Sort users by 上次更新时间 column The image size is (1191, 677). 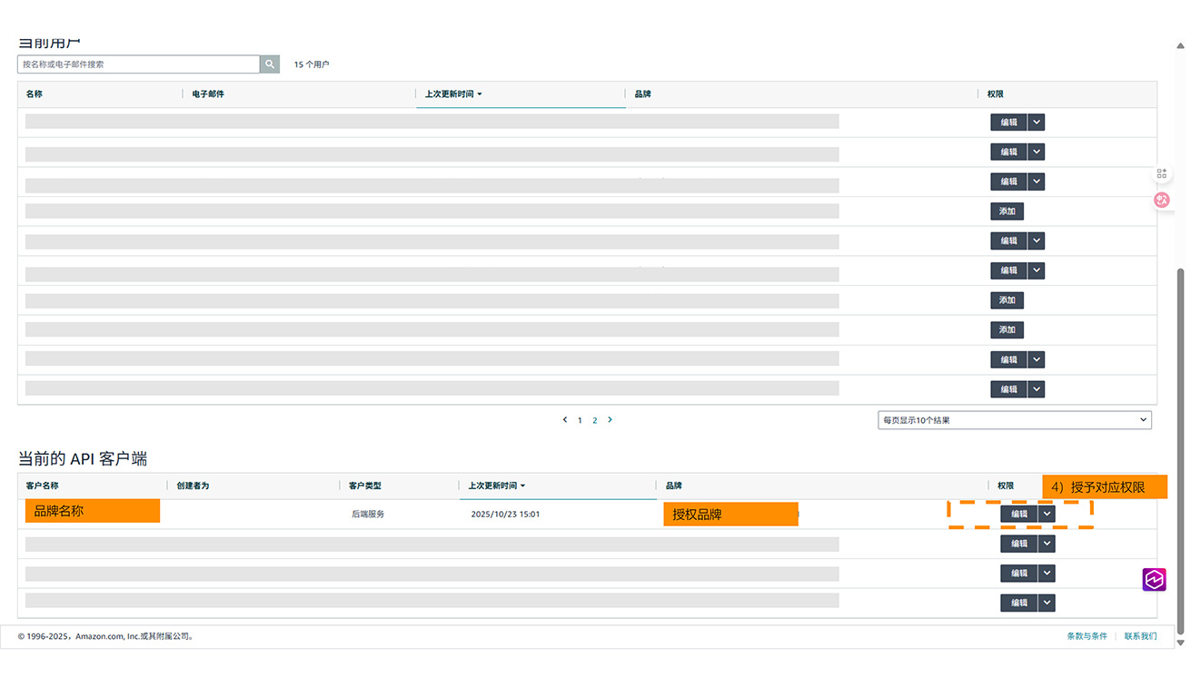pos(452,94)
